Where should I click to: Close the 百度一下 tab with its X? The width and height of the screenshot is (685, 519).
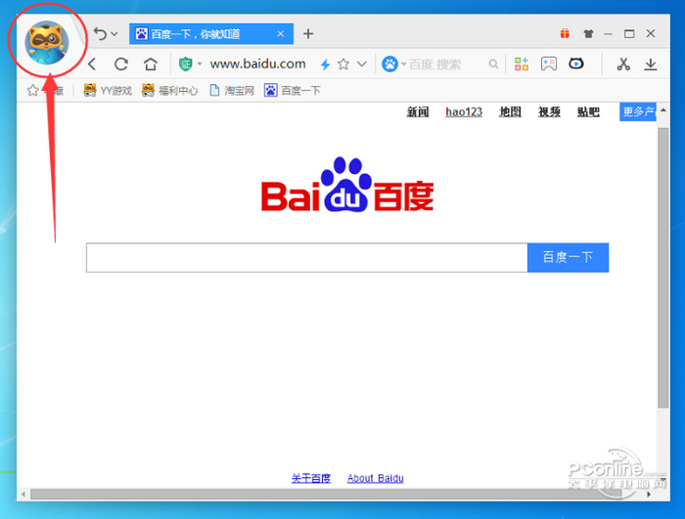pyautogui.click(x=281, y=33)
